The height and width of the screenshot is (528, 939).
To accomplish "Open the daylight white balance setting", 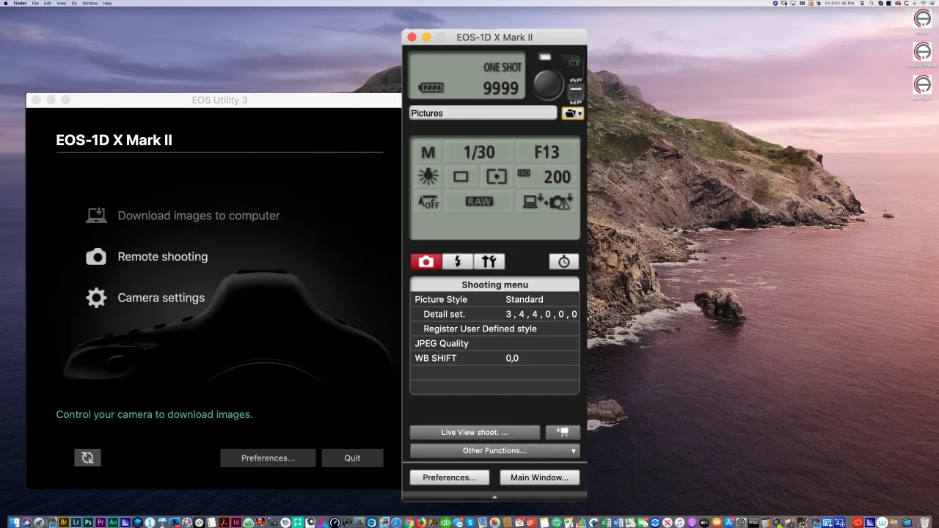I will point(428,177).
